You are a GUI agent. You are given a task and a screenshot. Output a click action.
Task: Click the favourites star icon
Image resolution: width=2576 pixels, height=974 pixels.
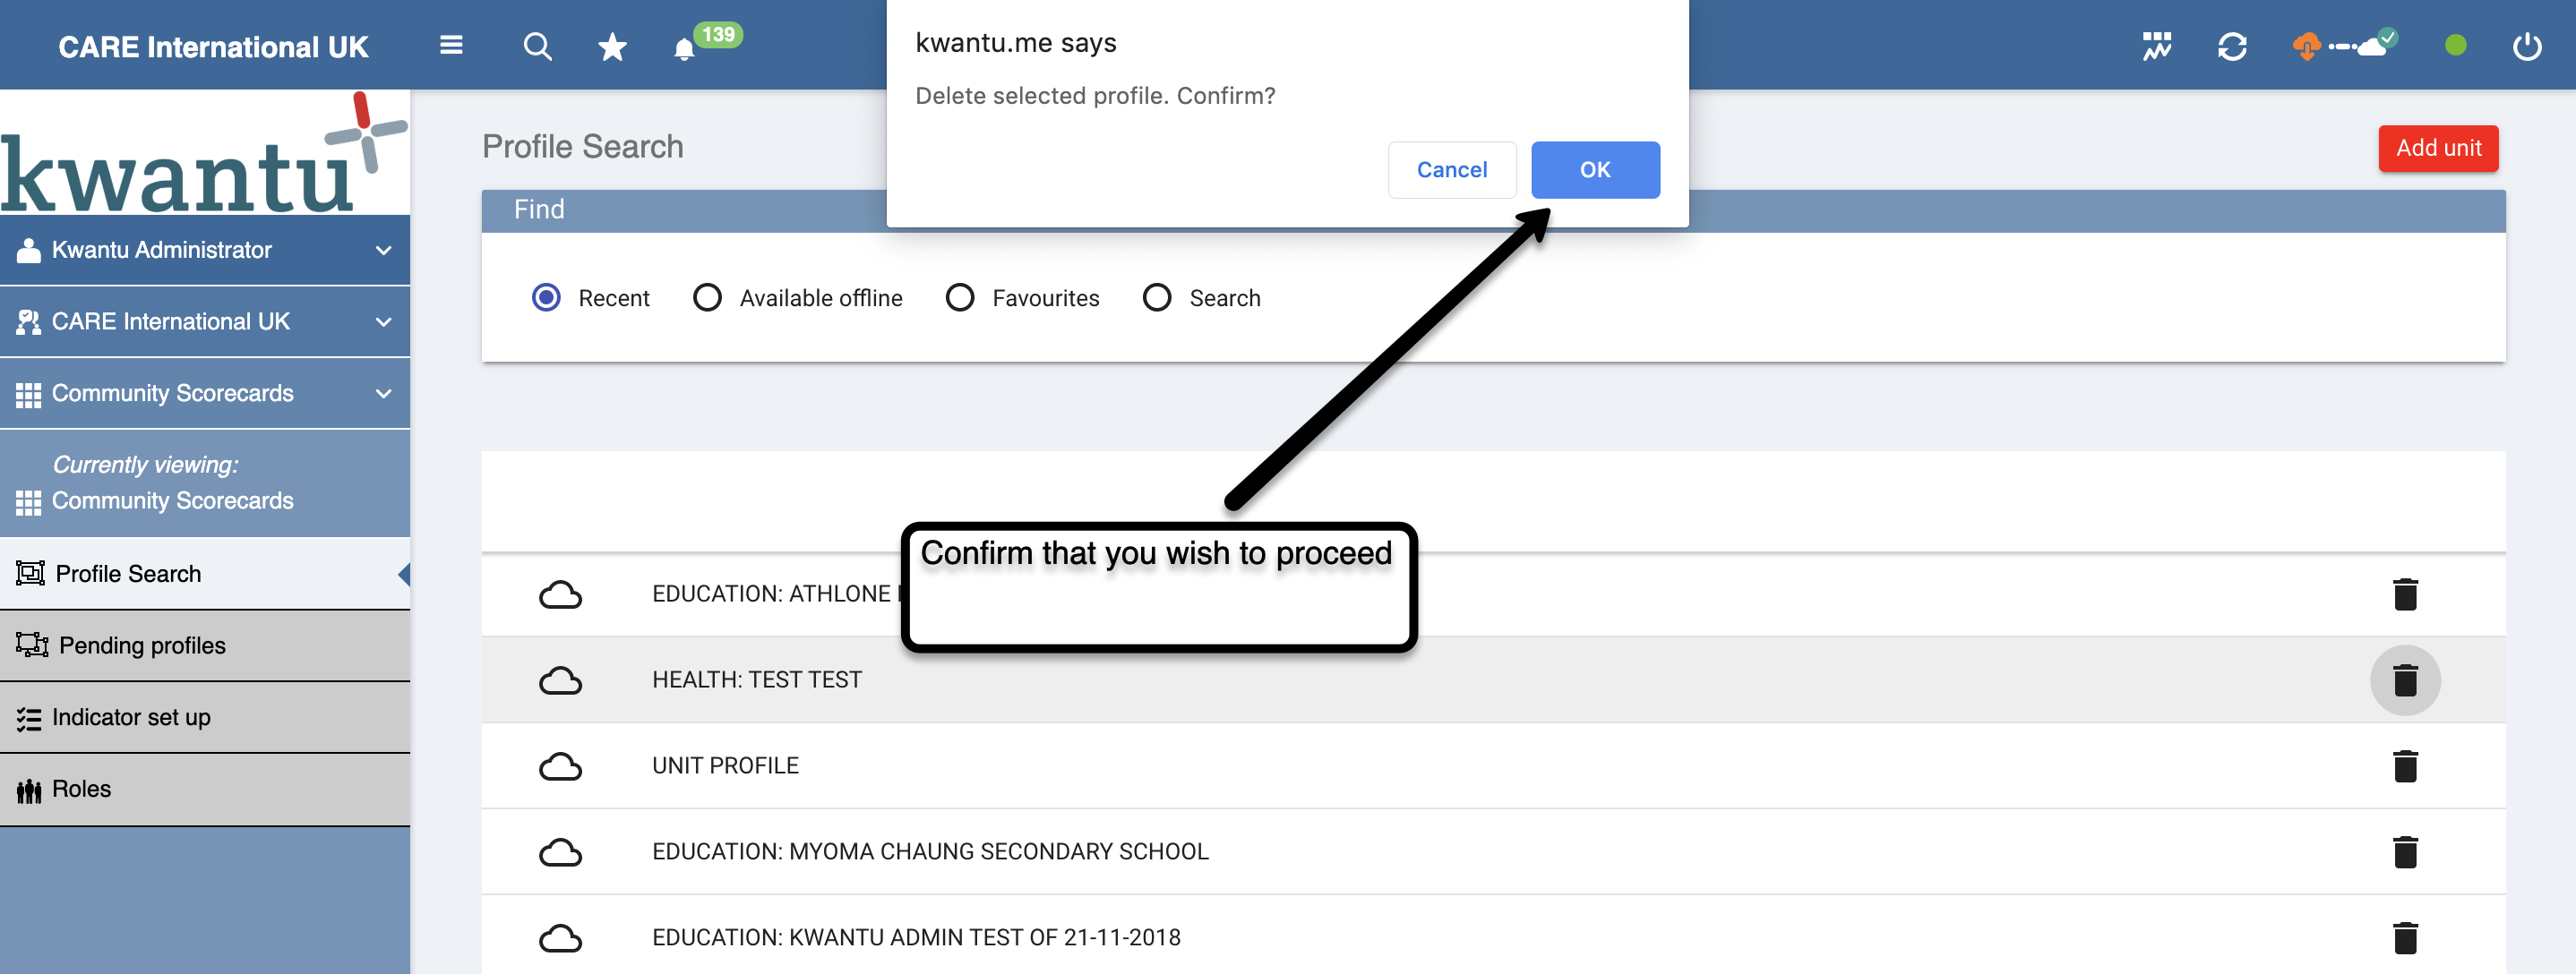tap(612, 47)
